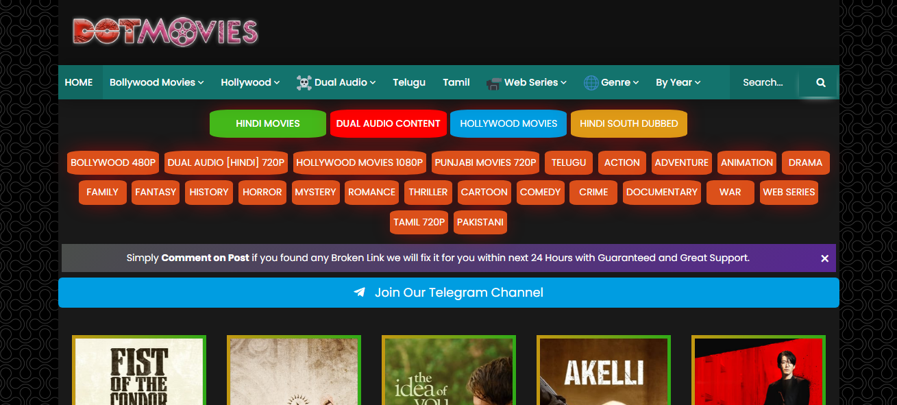Go to the HOME menu item

79,82
